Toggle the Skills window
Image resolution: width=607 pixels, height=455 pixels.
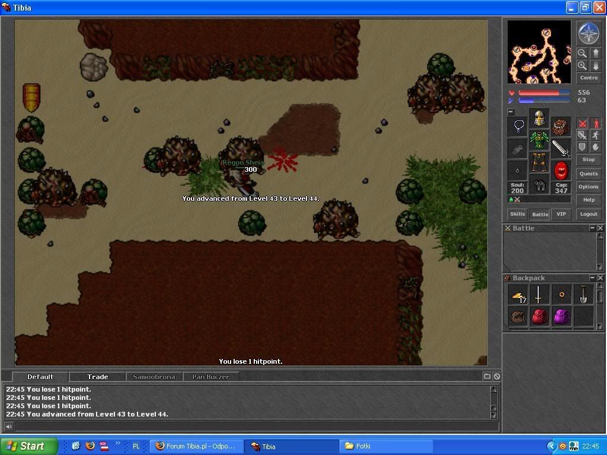pos(517,214)
